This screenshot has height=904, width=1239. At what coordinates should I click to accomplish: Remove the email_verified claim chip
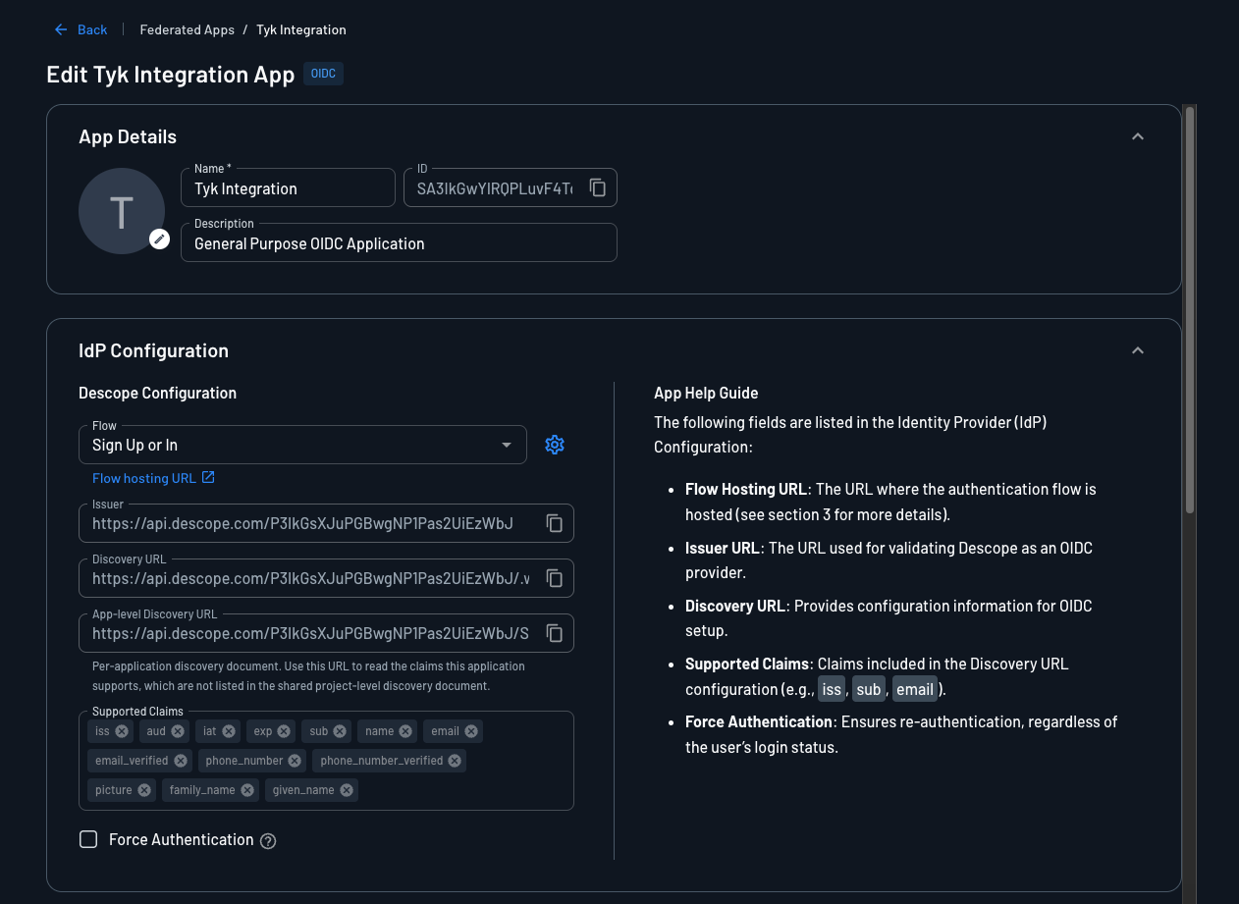pos(181,761)
